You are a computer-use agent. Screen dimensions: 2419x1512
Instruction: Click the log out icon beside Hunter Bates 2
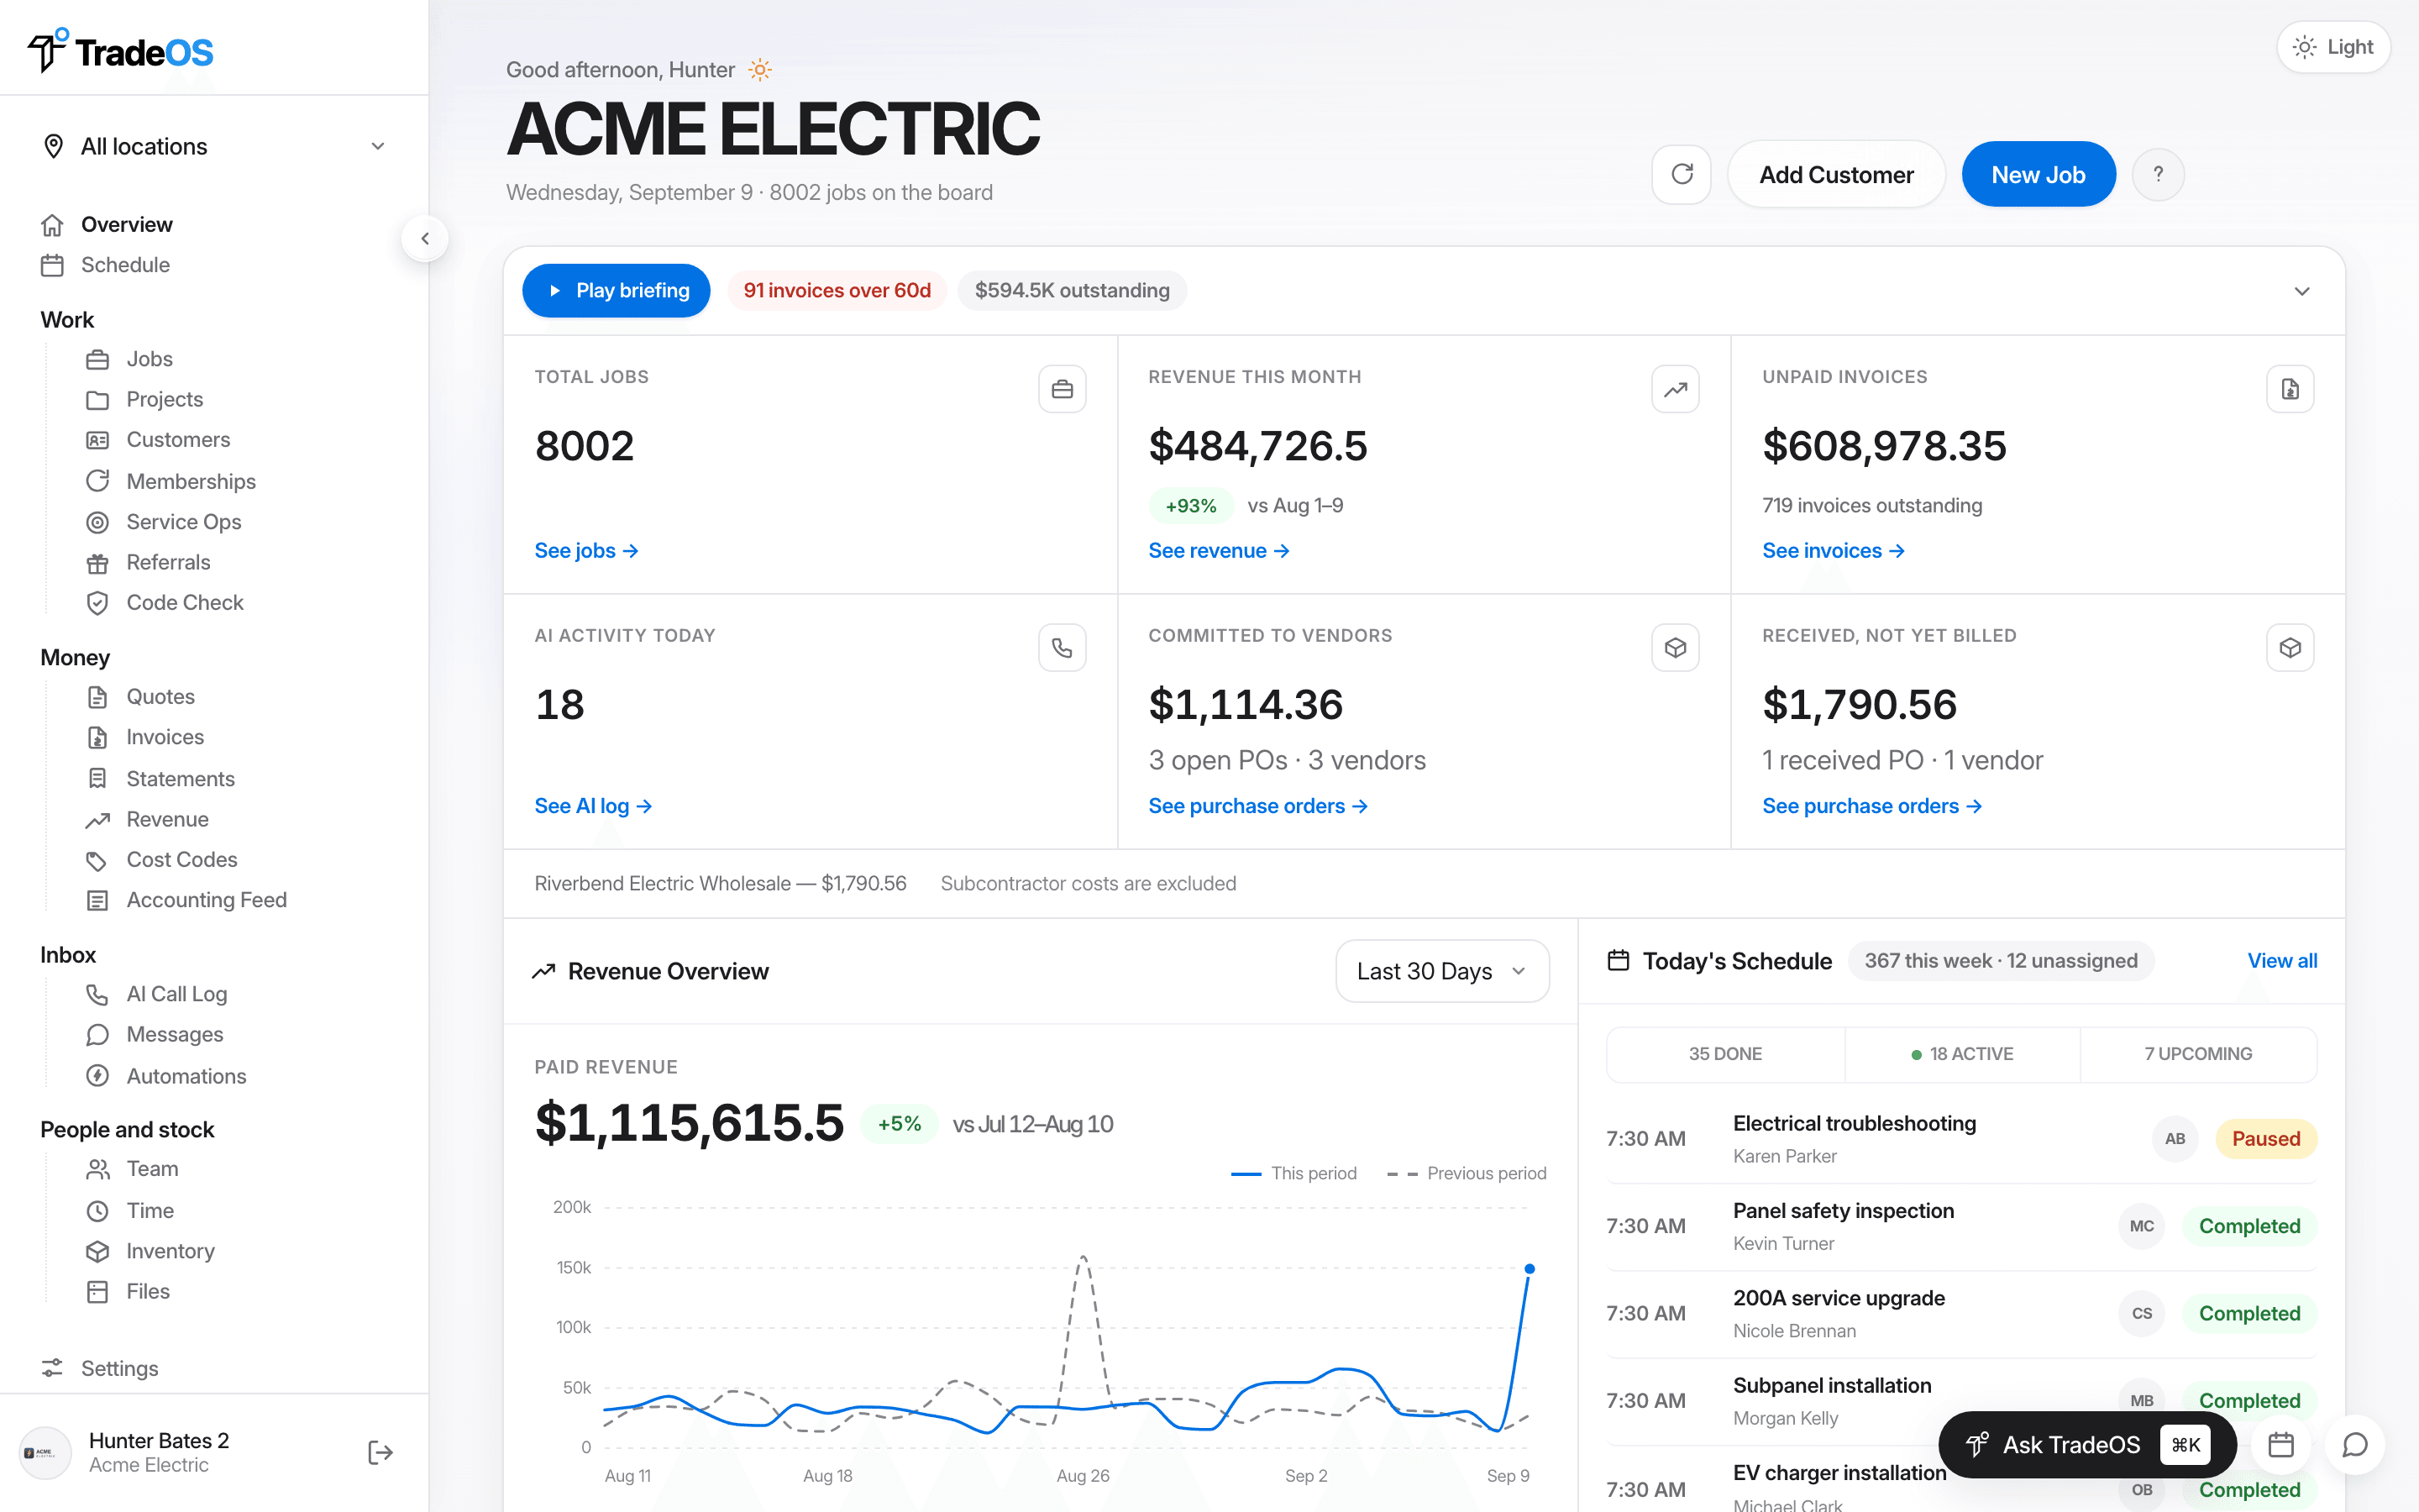380,1452
